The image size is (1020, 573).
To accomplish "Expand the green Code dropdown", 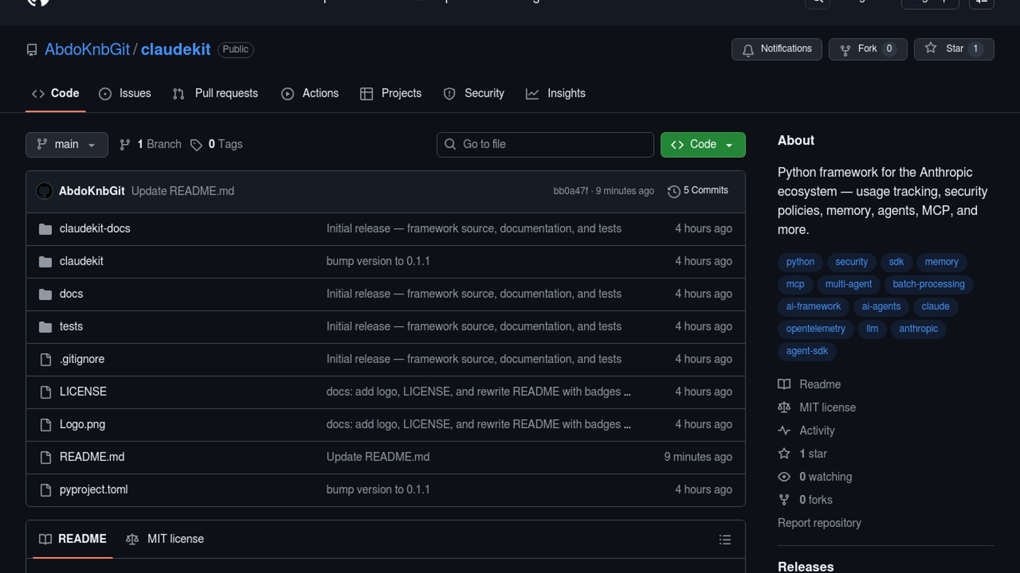I will pos(702,144).
